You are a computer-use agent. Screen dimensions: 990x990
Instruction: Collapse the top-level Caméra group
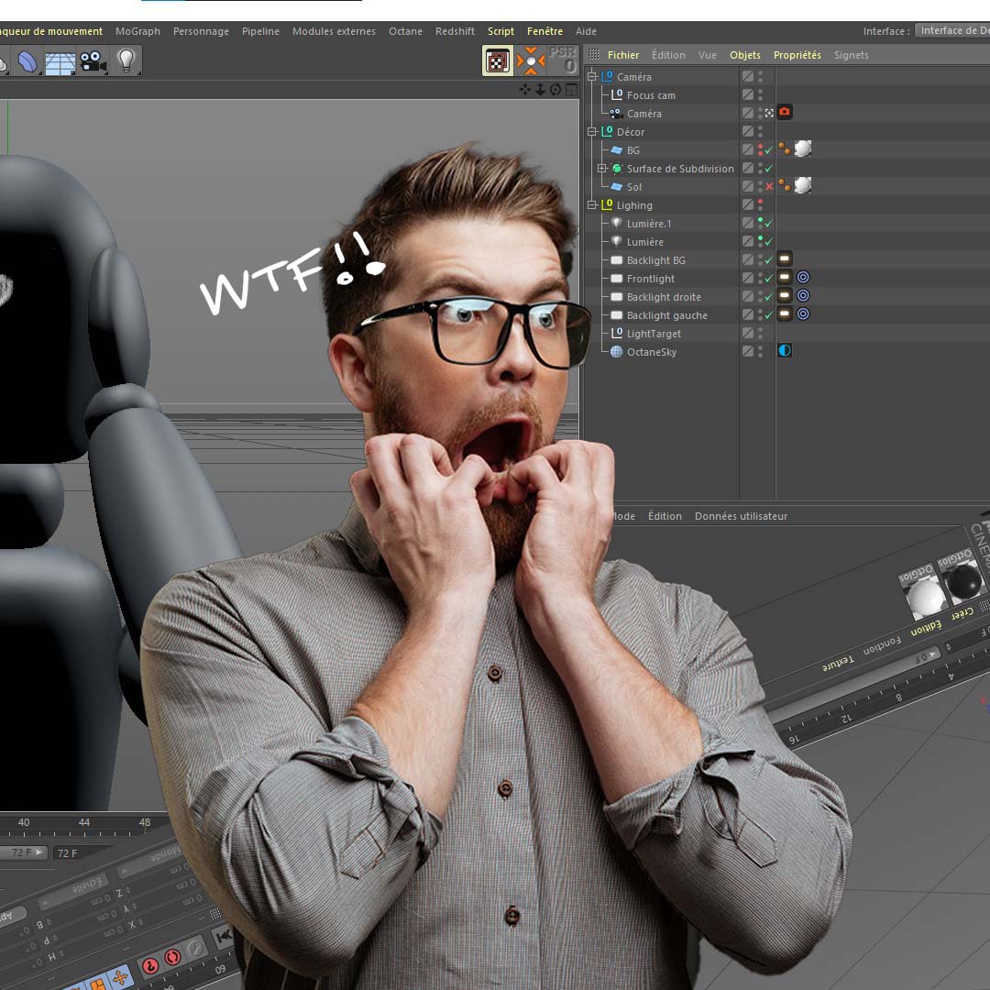[592, 76]
